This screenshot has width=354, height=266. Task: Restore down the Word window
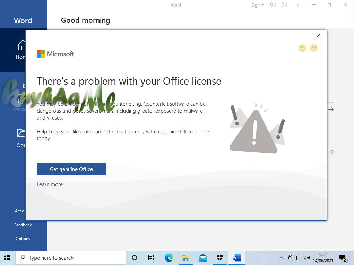[330, 5]
